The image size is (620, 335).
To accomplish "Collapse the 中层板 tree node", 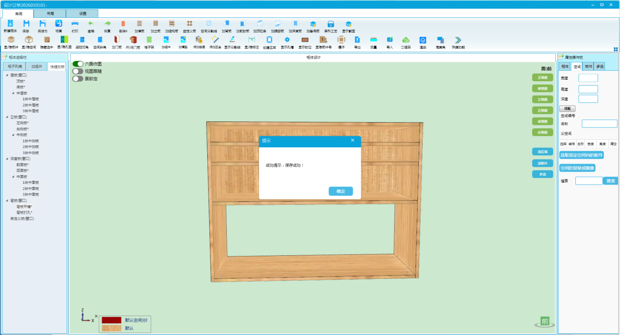I will (x=13, y=93).
